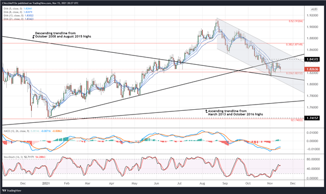Click the Mar label on time axis
Screen dimensions: 326x194
click(88, 184)
